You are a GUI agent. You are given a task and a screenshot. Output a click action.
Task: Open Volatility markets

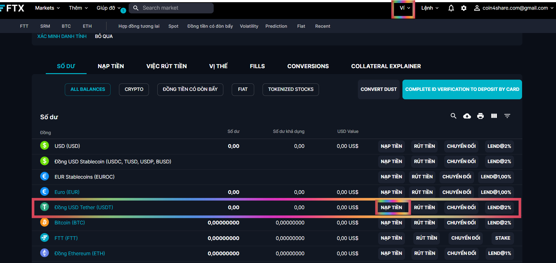[x=249, y=26]
